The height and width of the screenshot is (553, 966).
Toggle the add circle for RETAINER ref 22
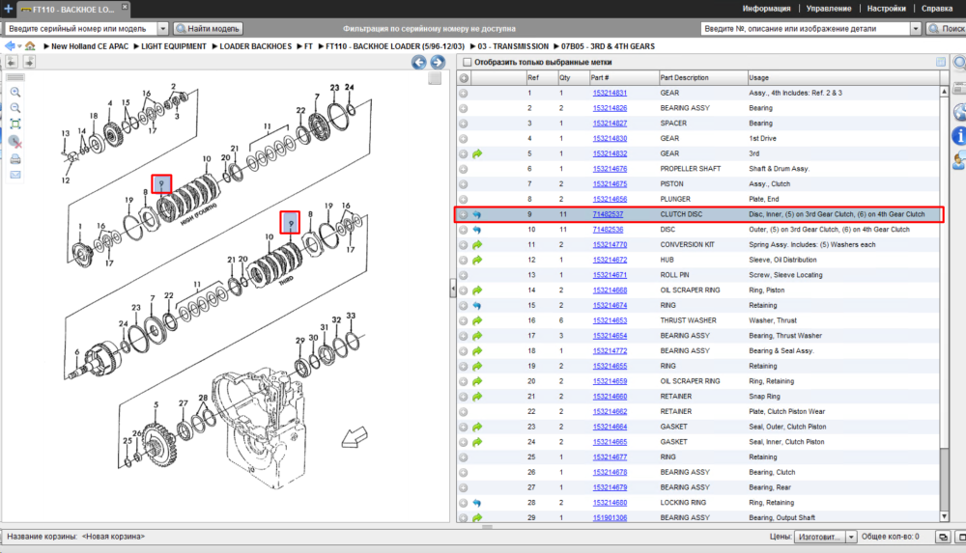pos(464,412)
